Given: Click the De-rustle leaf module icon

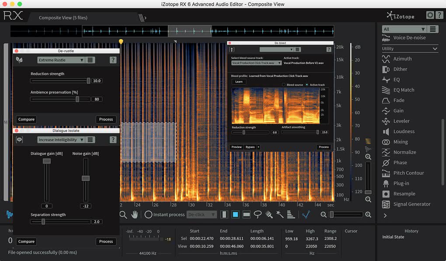Looking at the screenshot, I should [x=19, y=60].
